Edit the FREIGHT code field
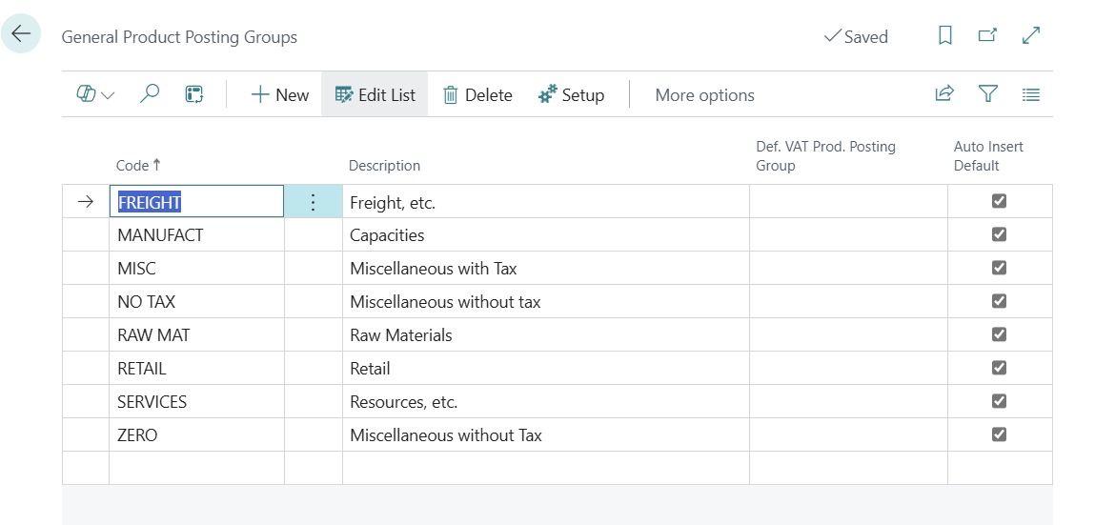Viewport: 1095px width, 525px height. (x=197, y=202)
